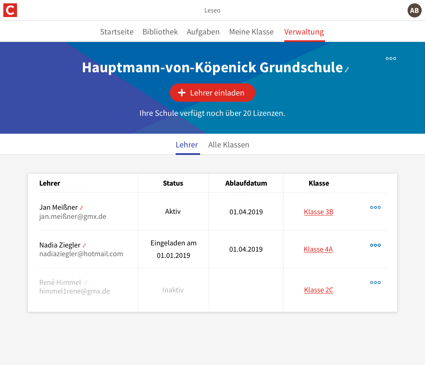Open the school options three-dot menu in banner

[x=391, y=59]
